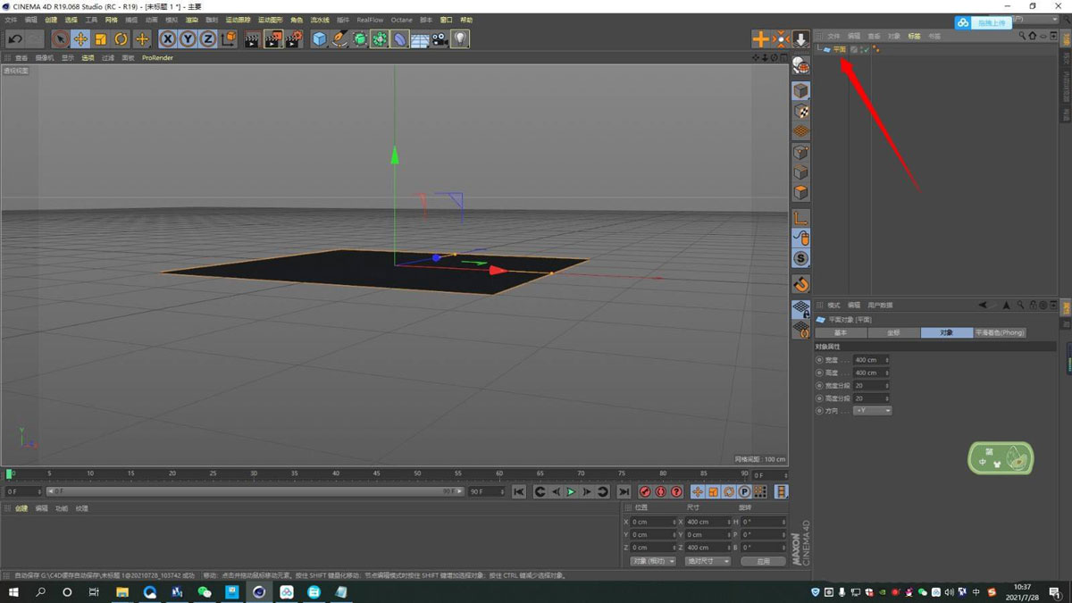
Task: Click the Render Settings icon
Action: pyautogui.click(x=293, y=38)
